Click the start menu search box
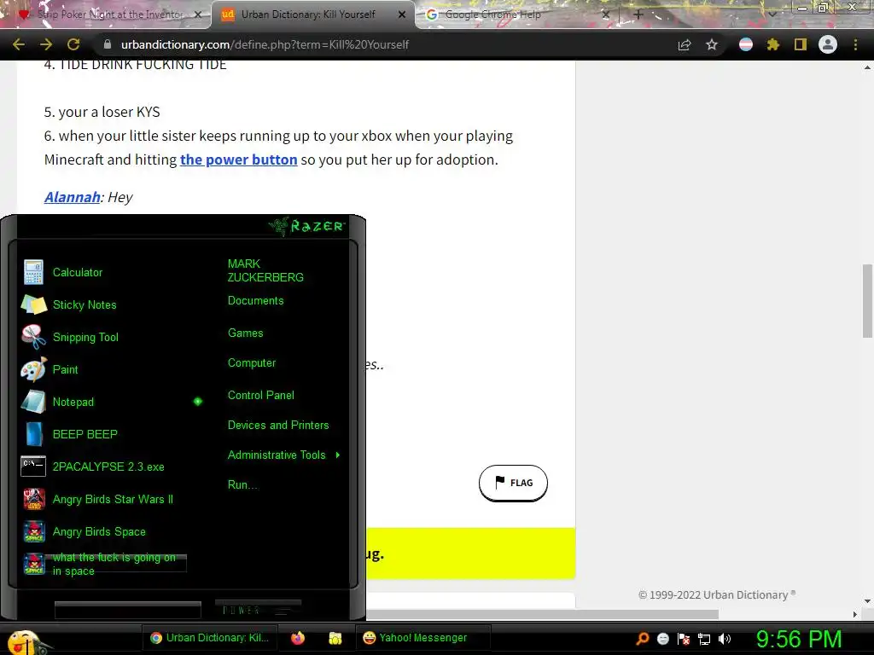Image resolution: width=874 pixels, height=655 pixels. pos(128,610)
